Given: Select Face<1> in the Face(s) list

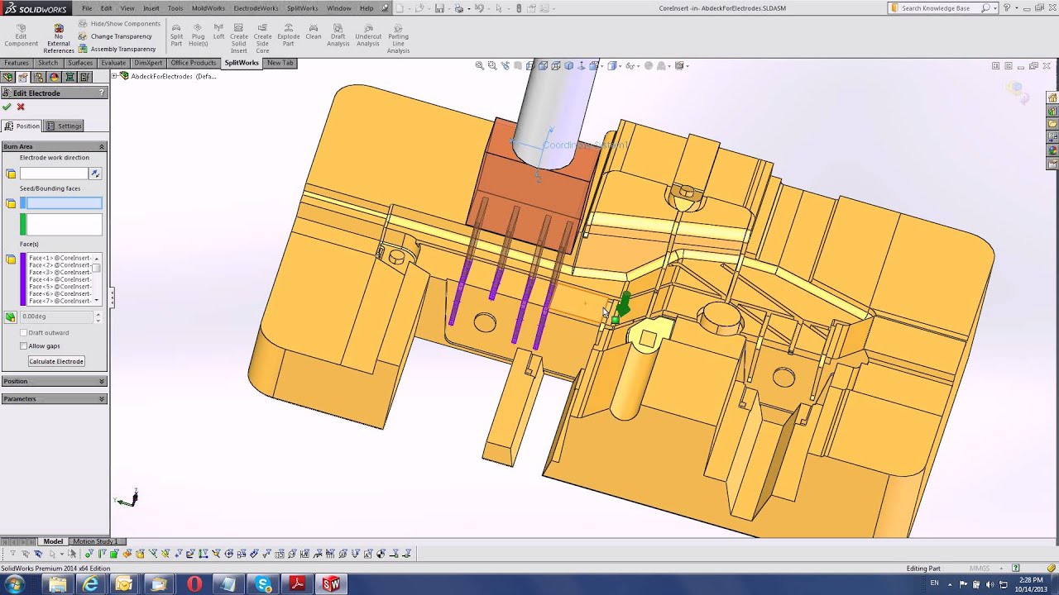Looking at the screenshot, I should [x=60, y=258].
